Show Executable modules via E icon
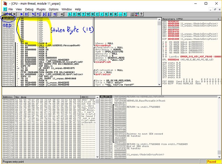The image size is (222, 164). [74, 14]
